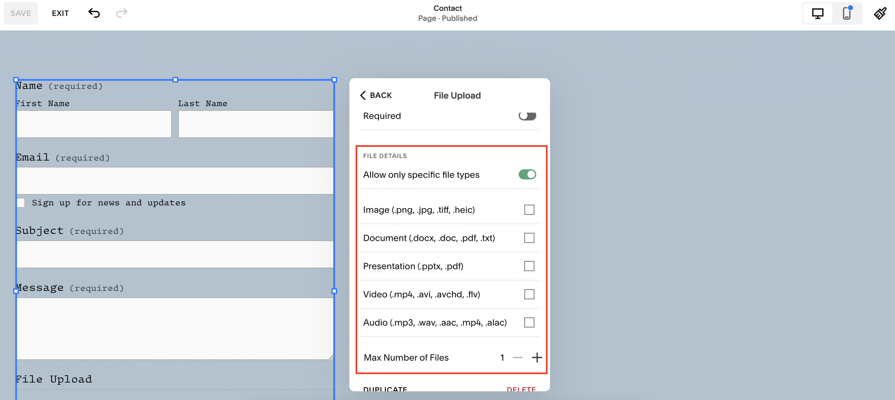Increase max number of files with plus
The height and width of the screenshot is (400, 895).
(x=537, y=357)
